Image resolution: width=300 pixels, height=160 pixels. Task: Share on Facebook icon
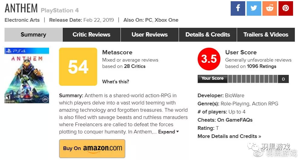tap(238, 8)
